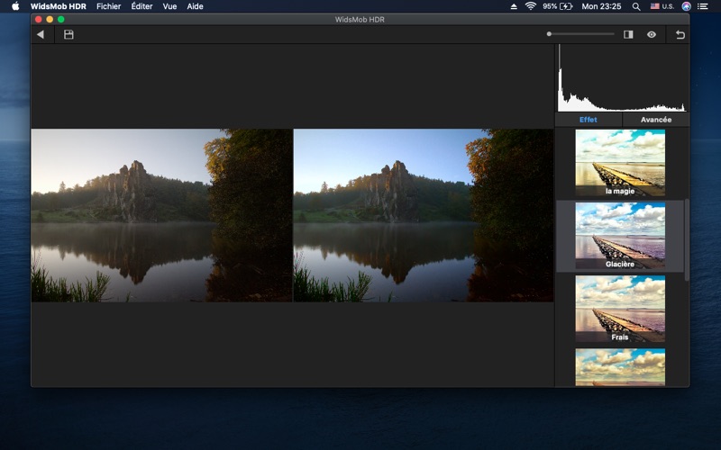This screenshot has height=450, width=721.
Task: Click the effects list scrollbar
Action: click(x=687, y=239)
